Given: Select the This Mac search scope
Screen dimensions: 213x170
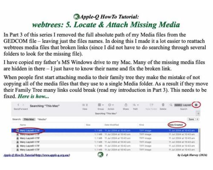Looking at the screenshot, I should point(29,119).
